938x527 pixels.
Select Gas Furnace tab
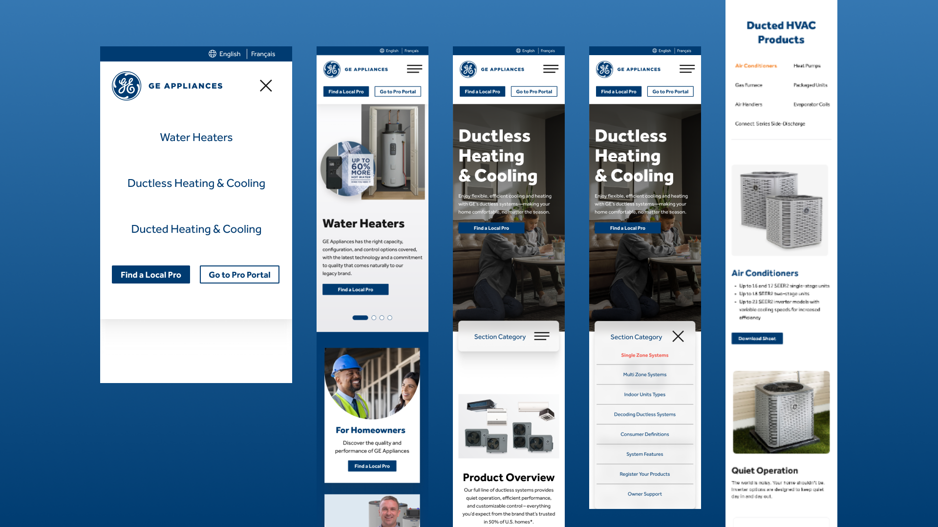click(748, 85)
